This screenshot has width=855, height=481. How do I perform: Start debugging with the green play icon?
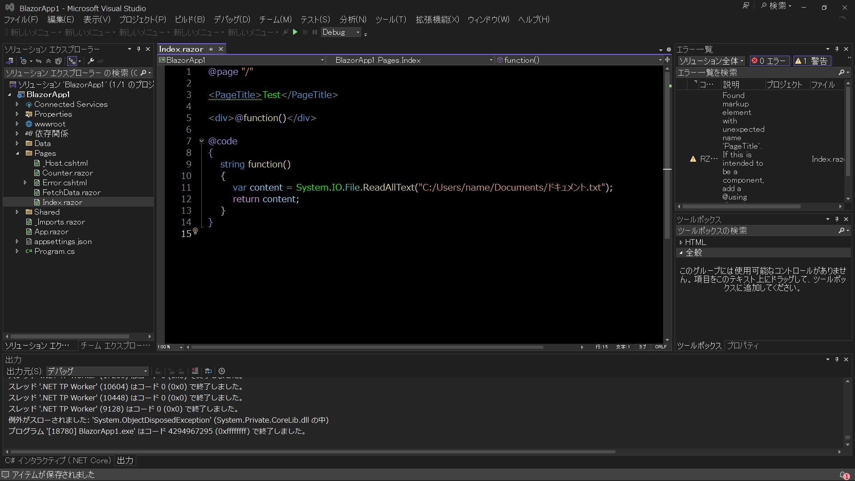[295, 32]
